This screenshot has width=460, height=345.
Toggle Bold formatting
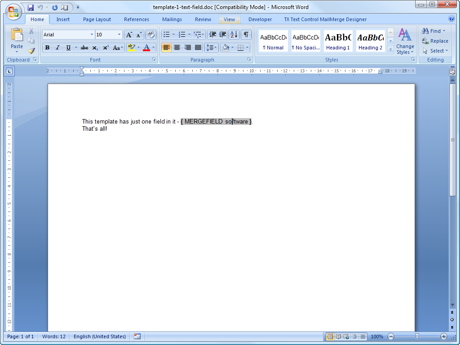coord(47,48)
